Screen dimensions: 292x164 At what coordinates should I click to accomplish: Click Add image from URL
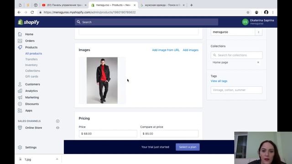pyautogui.click(x=166, y=50)
